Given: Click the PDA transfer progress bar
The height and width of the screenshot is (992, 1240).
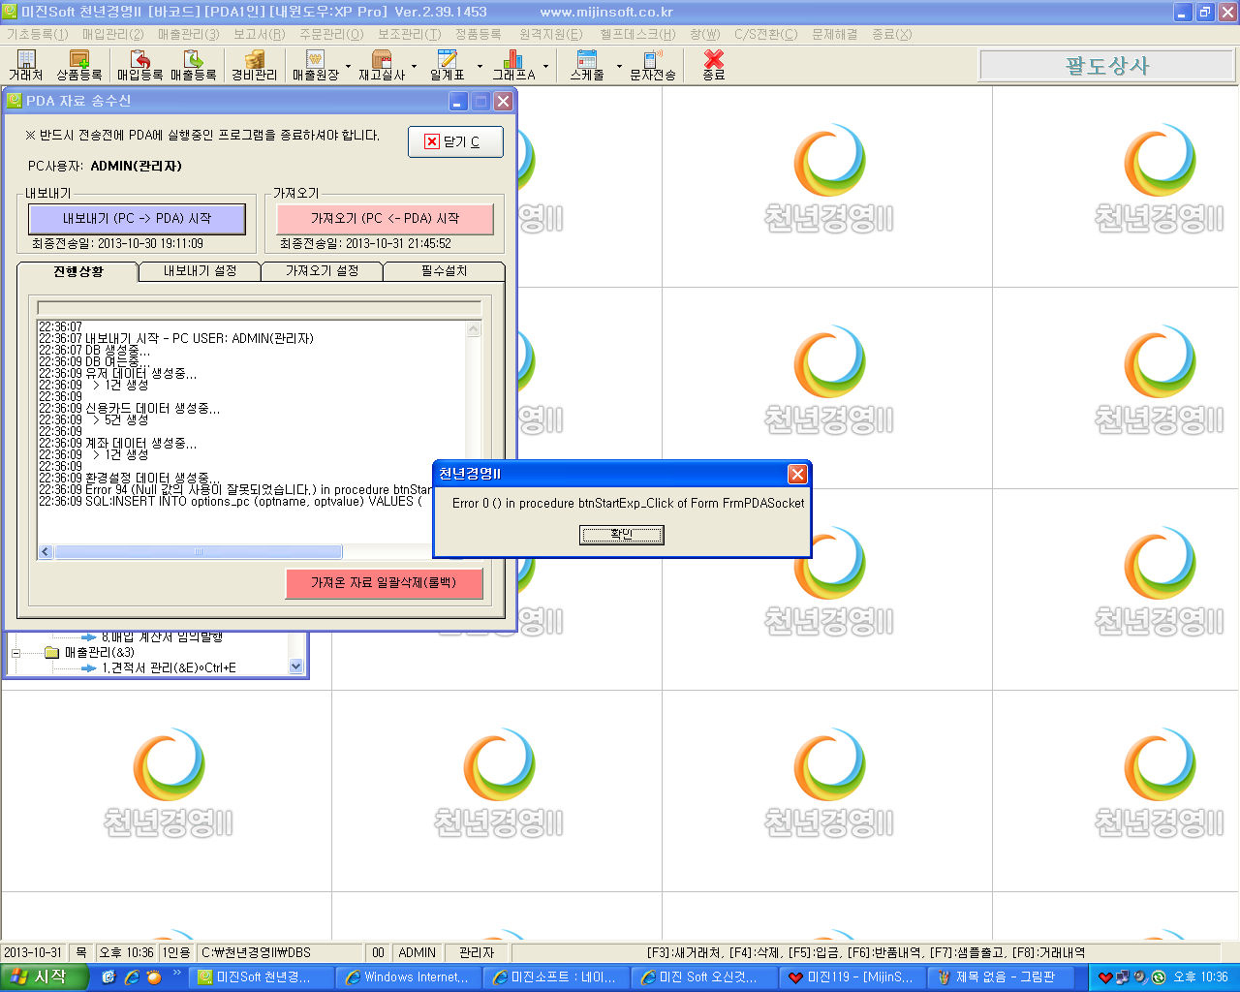Looking at the screenshot, I should click(x=259, y=308).
